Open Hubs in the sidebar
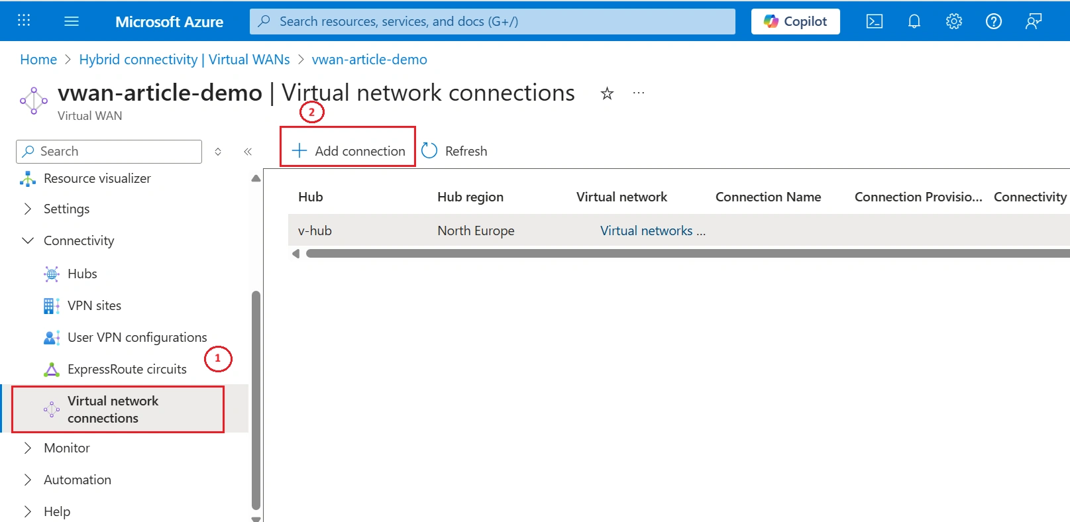Screen dimensions: 1070x522 [x=82, y=274]
